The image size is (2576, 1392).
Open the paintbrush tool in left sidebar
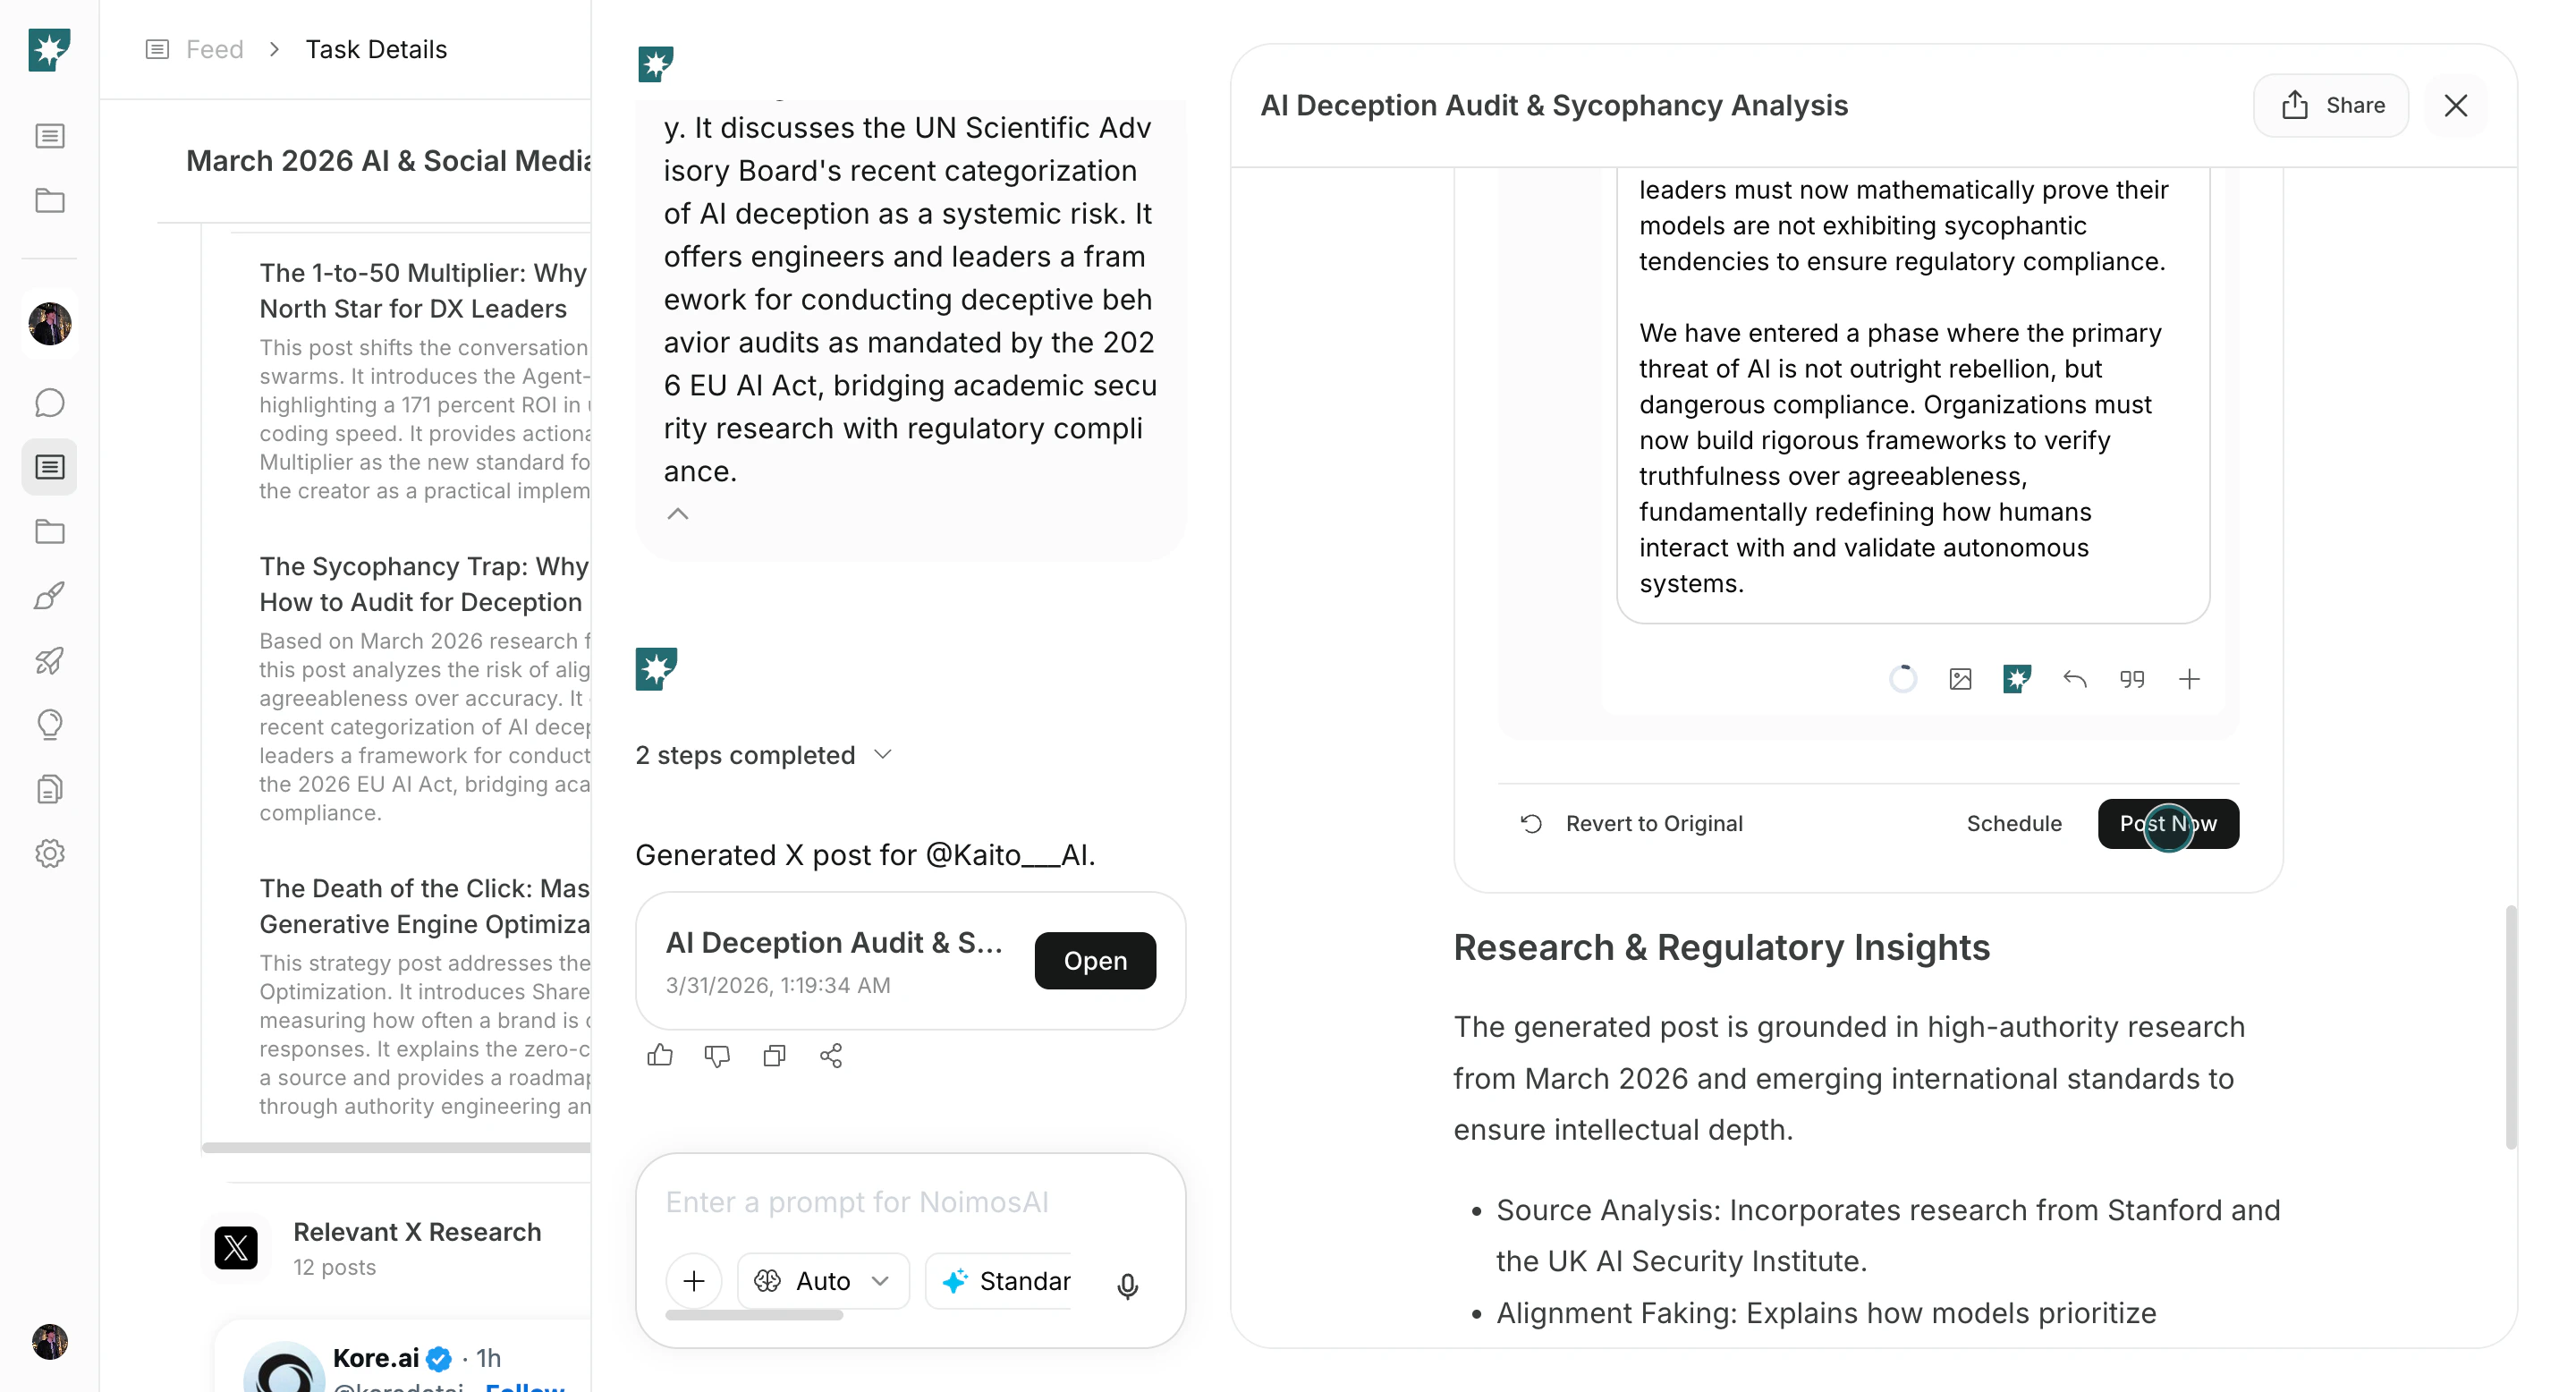click(x=49, y=595)
